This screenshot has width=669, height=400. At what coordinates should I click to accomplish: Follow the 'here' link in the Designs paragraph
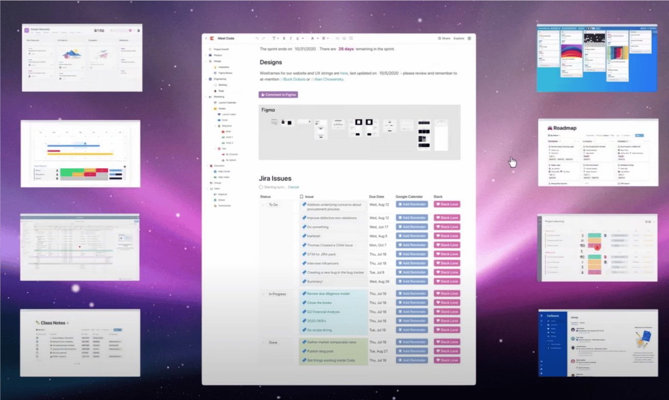pos(344,73)
